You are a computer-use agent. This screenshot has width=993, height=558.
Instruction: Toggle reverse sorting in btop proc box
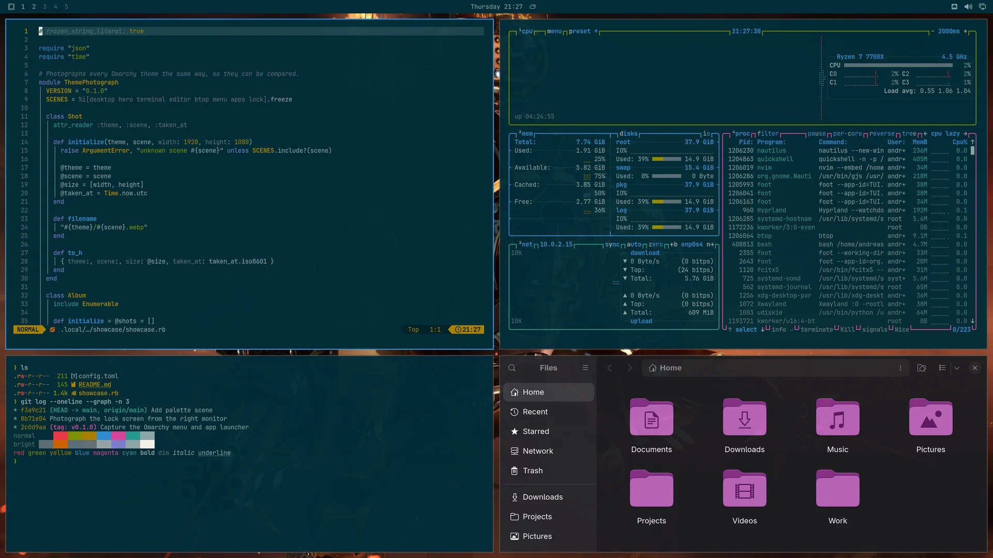coord(882,134)
